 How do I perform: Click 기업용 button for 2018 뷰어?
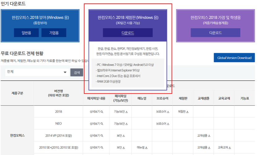click(x=54, y=33)
